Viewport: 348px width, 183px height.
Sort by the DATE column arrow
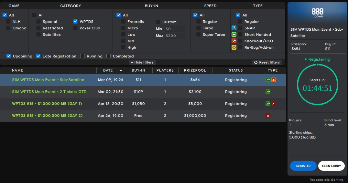tap(121, 70)
